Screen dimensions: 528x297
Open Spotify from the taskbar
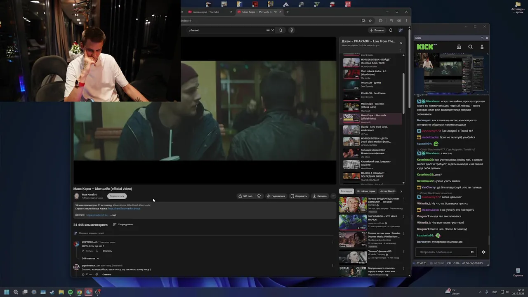tap(70, 292)
